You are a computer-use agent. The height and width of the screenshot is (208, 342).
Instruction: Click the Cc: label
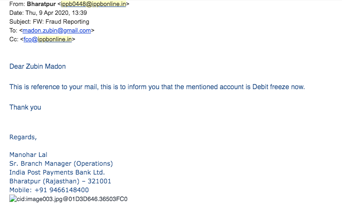(14, 39)
